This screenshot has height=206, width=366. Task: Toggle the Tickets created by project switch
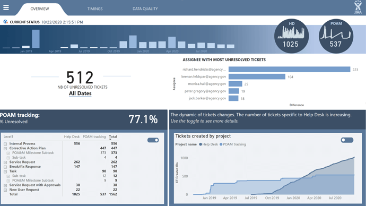[x=347, y=140]
